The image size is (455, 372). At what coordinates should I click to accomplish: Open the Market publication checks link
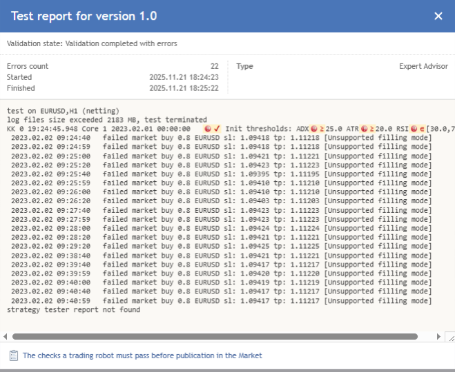point(142,355)
